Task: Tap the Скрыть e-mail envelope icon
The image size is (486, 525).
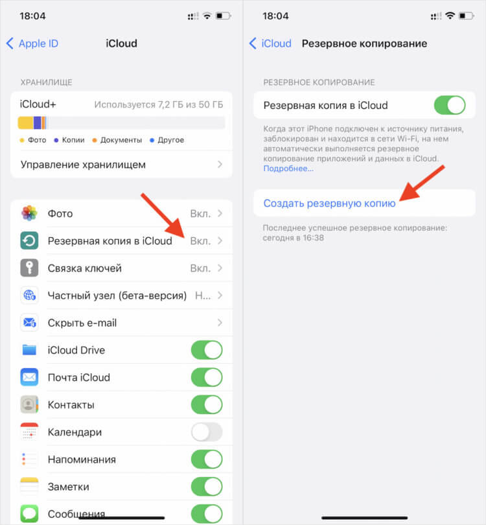Action: pyautogui.click(x=29, y=323)
